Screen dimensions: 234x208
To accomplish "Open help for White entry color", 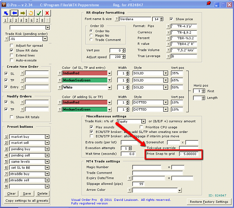I will point(60,87).
